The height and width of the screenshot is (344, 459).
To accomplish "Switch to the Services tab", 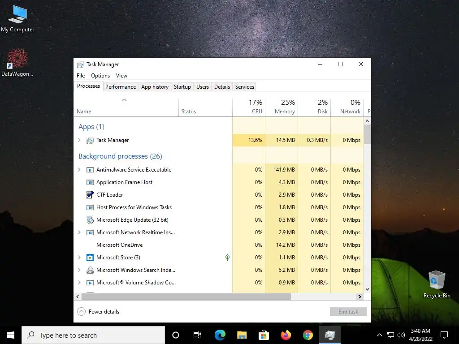I will click(x=245, y=87).
